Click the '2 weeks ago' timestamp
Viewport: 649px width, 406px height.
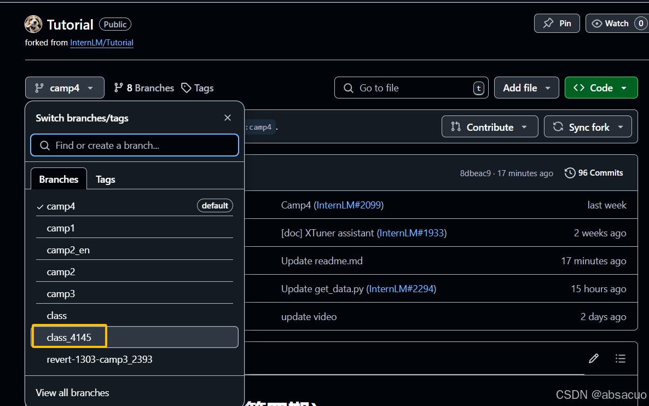600,233
